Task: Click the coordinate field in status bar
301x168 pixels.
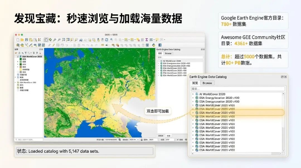Action: (x=111, y=140)
